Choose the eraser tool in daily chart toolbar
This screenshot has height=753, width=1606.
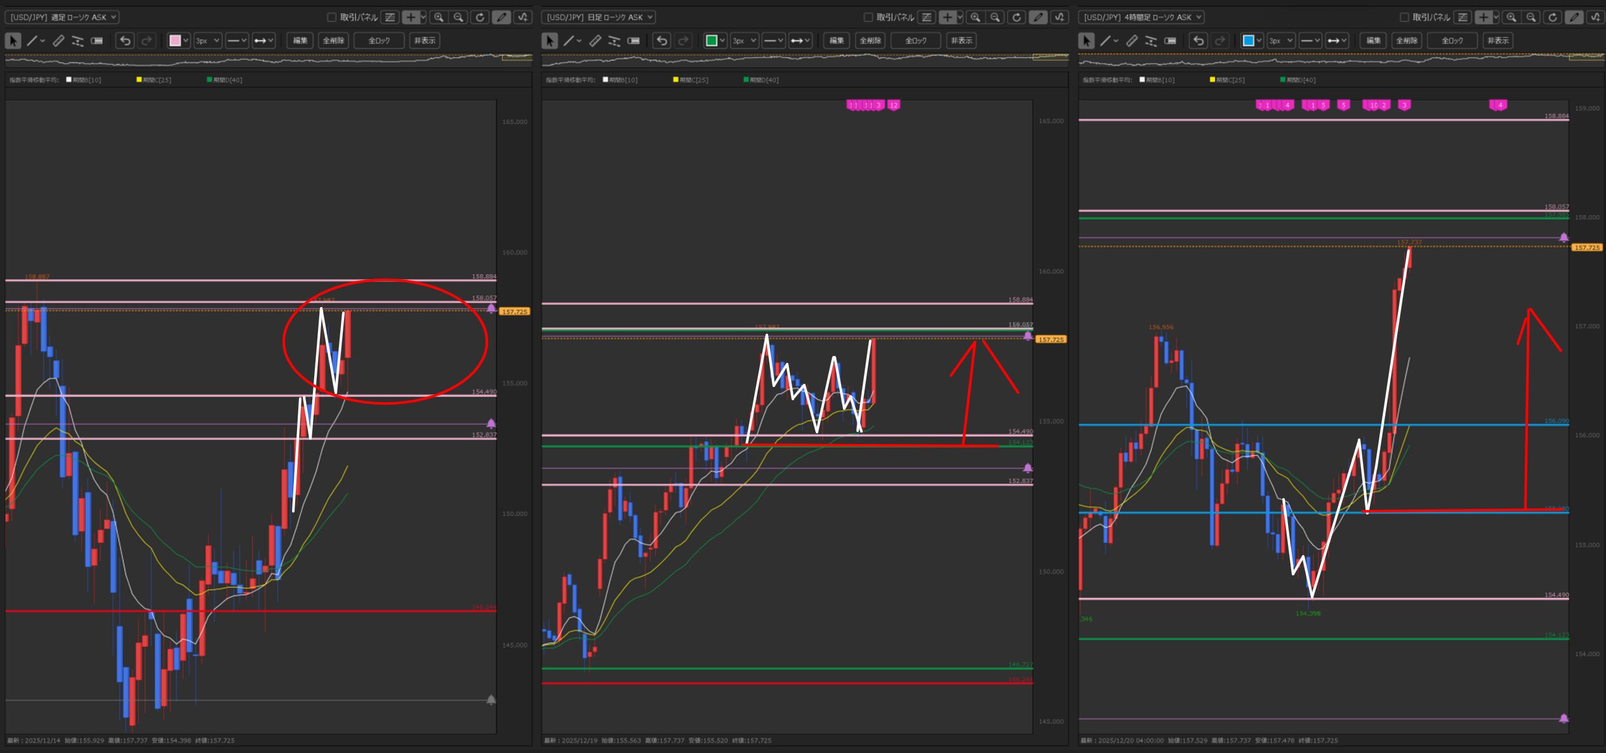tap(634, 41)
